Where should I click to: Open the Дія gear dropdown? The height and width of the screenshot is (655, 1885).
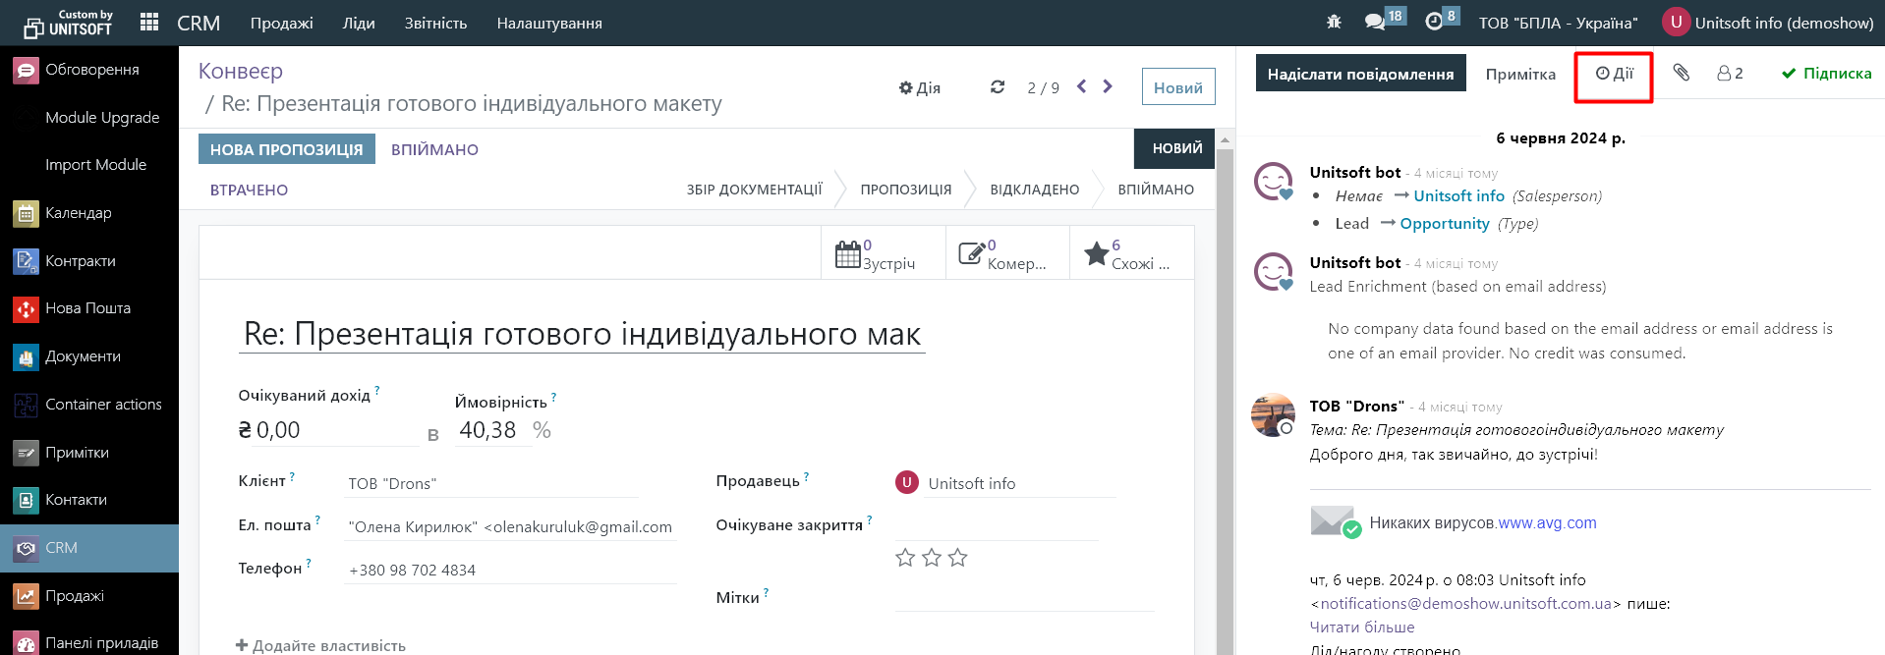pos(920,87)
